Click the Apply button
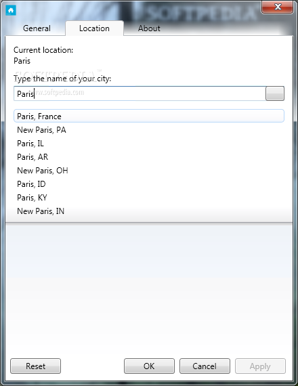 260,366
